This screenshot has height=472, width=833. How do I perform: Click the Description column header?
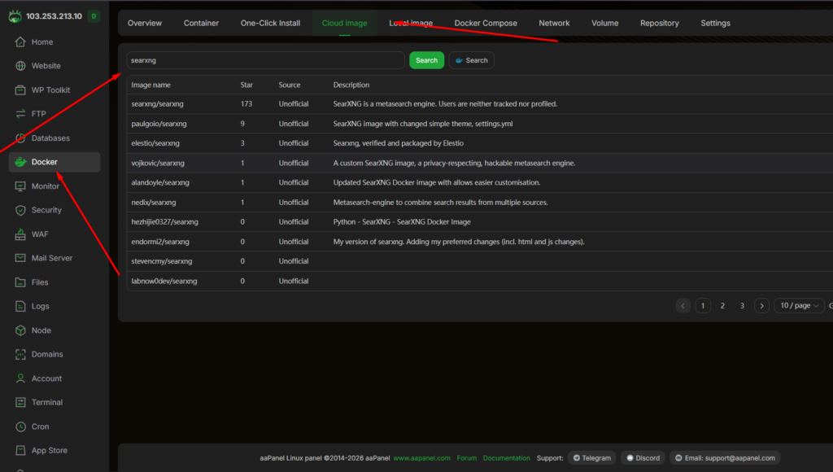point(351,85)
